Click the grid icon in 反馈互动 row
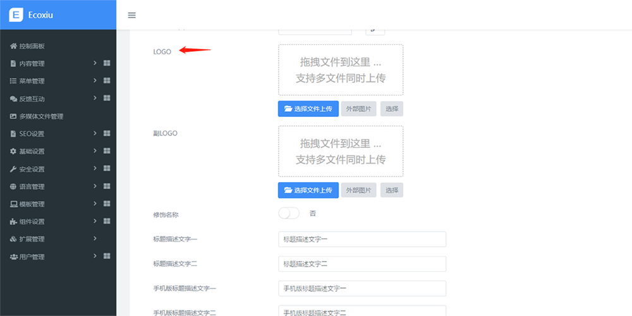This screenshot has width=632, height=316. click(107, 98)
